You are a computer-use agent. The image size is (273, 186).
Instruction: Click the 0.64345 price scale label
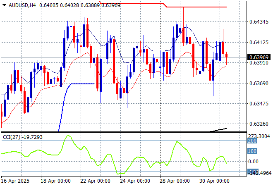(x=259, y=22)
